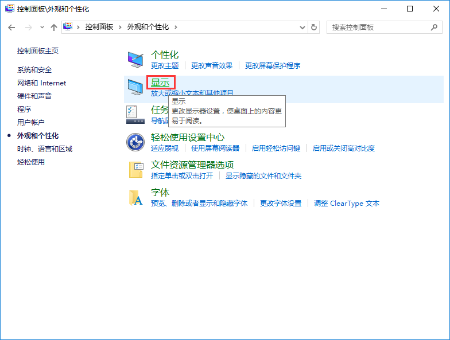Open the 调整 ClearType 文本 link
The image size is (450, 340).
(347, 204)
